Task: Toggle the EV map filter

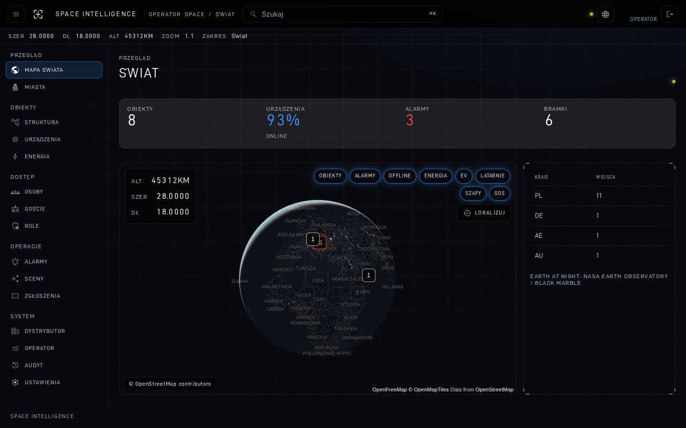Action: click(x=464, y=176)
